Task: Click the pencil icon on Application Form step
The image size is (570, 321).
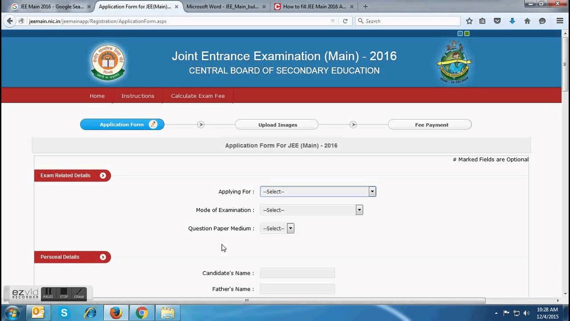Action: [153, 124]
